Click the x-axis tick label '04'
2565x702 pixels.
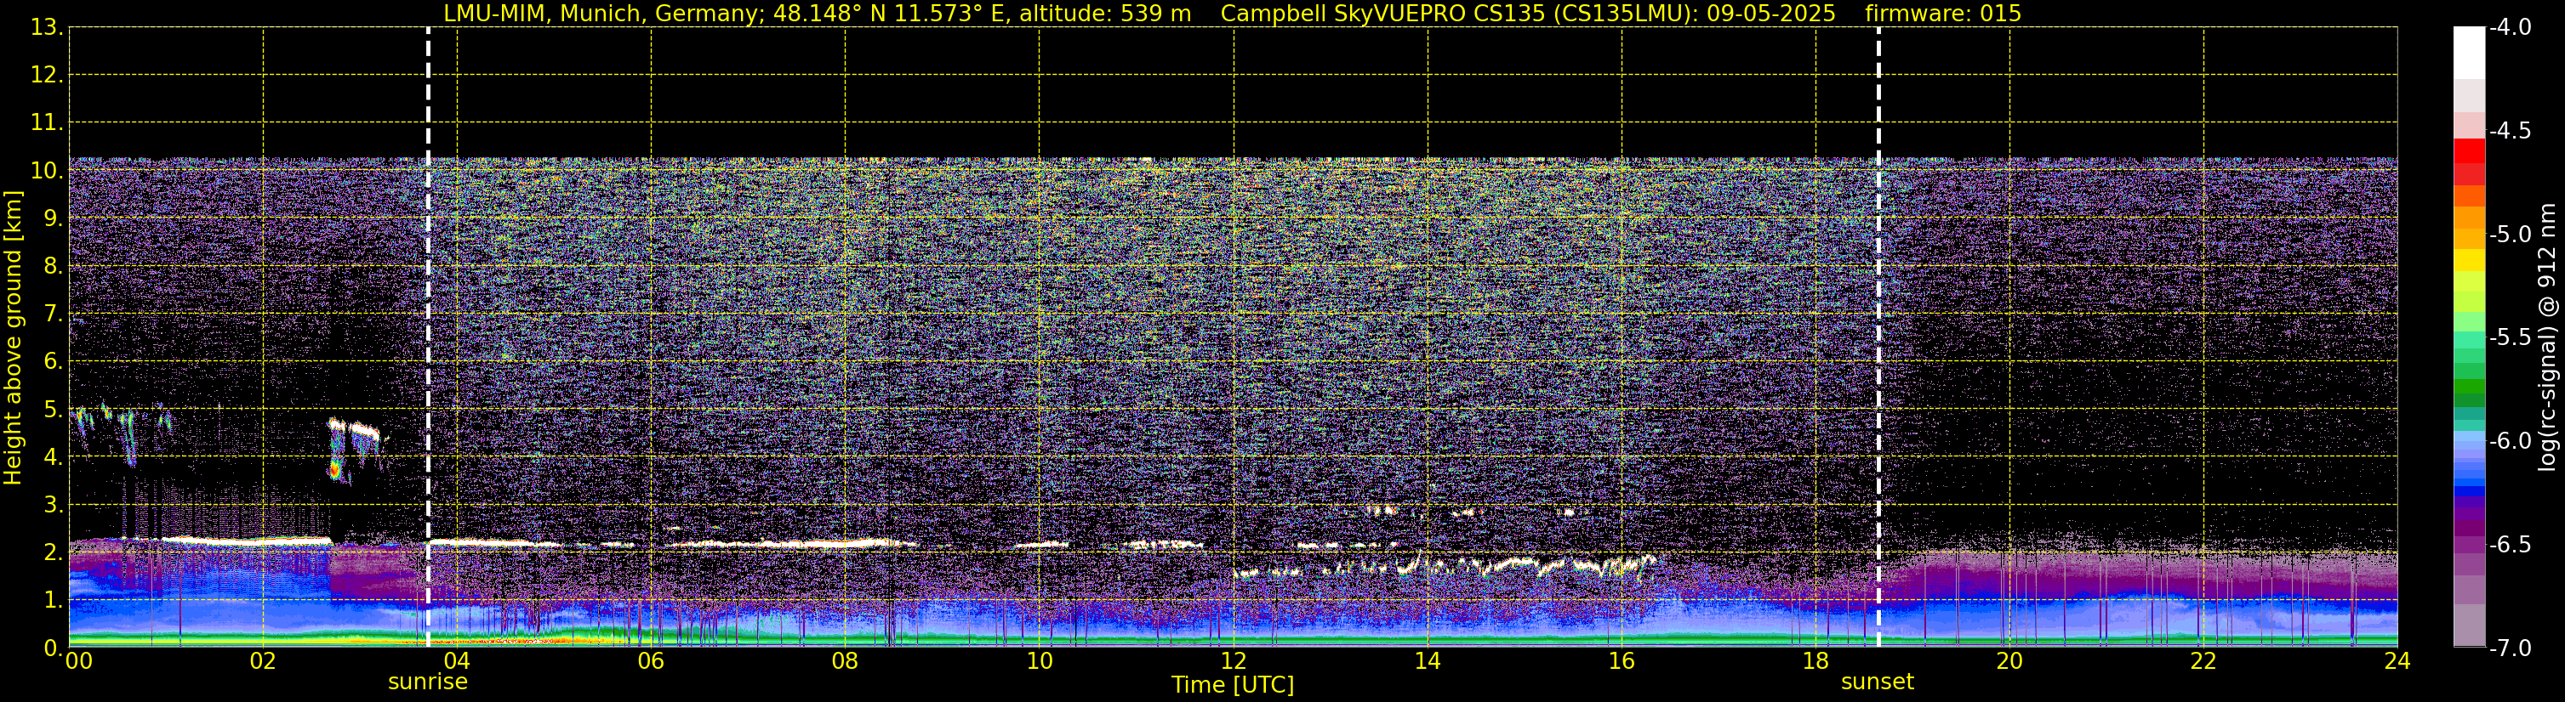[x=457, y=661]
